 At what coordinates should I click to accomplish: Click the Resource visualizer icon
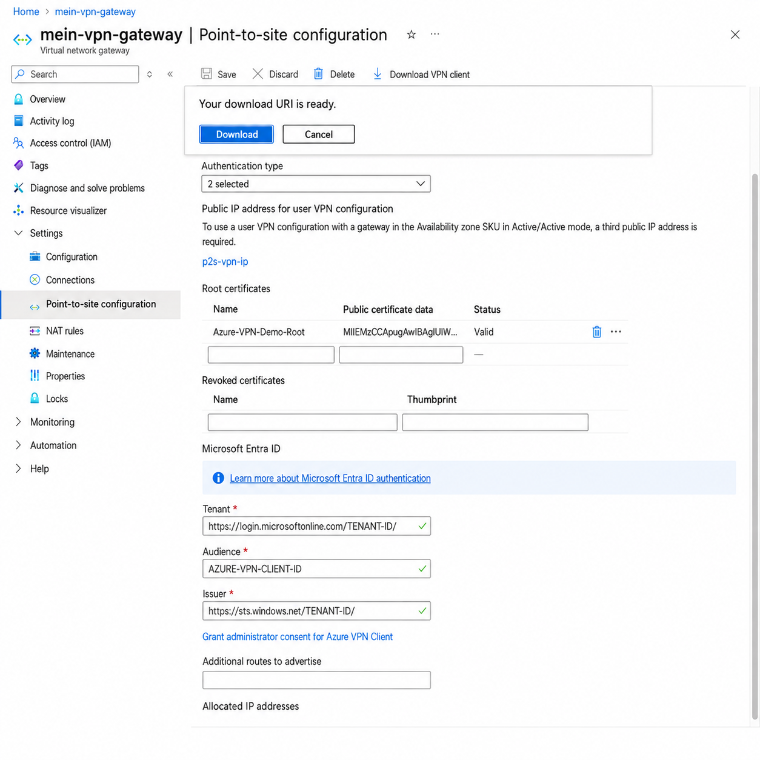click(x=19, y=211)
